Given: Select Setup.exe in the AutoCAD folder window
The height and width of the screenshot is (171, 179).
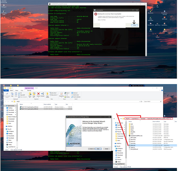Looking at the screenshot, I should click(x=152, y=145).
